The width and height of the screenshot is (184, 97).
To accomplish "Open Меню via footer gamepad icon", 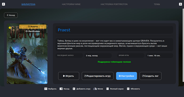I will click(x=95, y=89).
